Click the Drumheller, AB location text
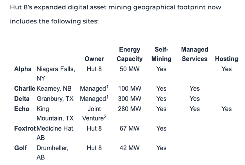This screenshot has width=245, height=165. coord(52,152)
